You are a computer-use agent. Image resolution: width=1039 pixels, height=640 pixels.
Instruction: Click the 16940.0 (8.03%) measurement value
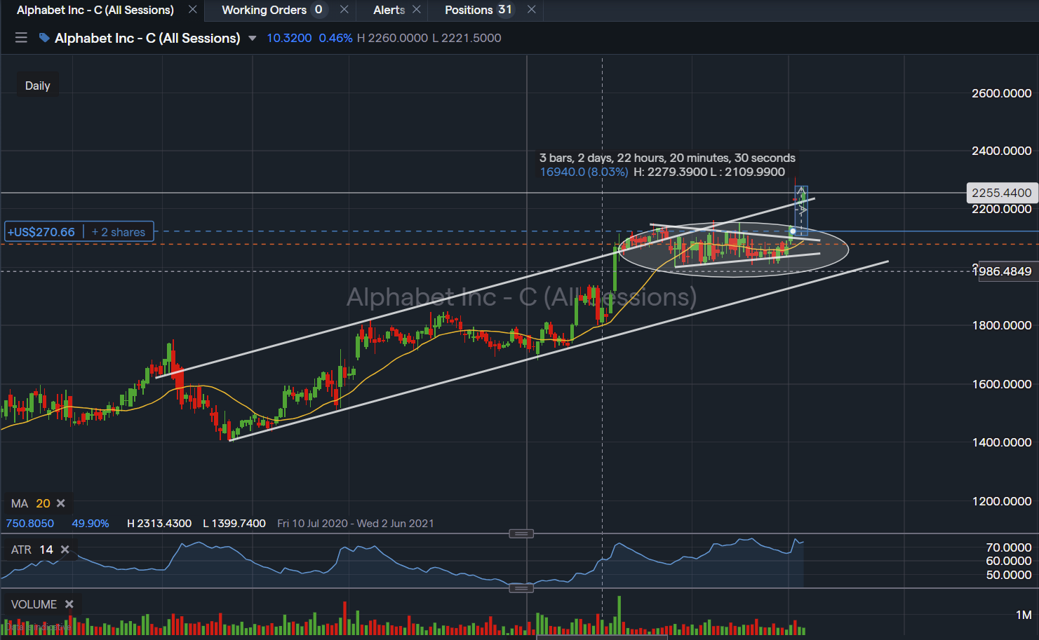(584, 172)
